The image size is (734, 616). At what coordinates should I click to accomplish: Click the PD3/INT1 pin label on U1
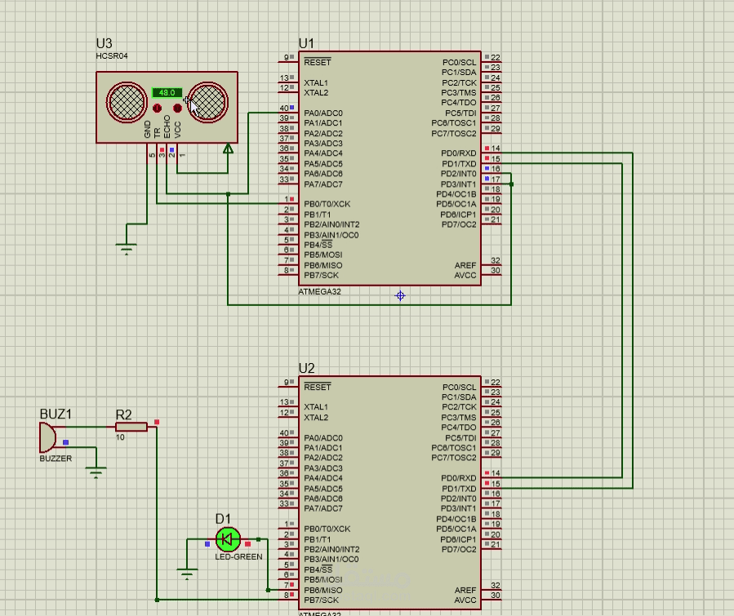459,184
